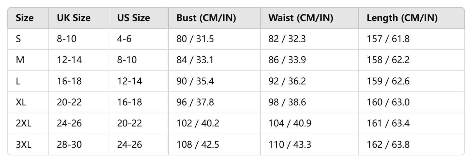Click waist value 86 / 33.9
476x163 pixels.
click(287, 60)
